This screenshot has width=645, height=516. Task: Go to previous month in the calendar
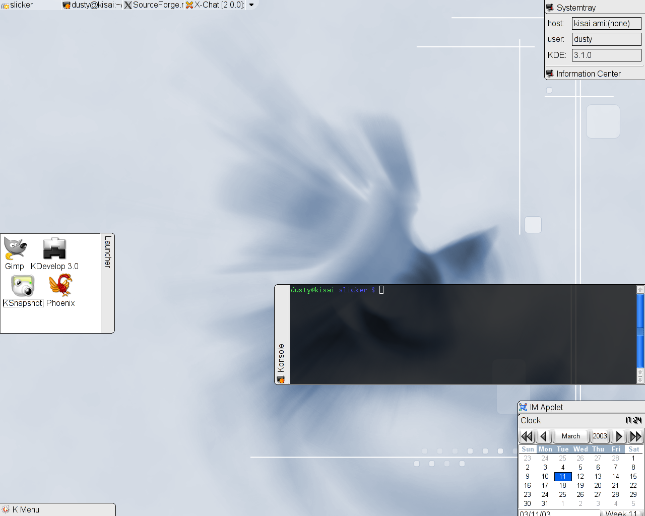pyautogui.click(x=544, y=436)
